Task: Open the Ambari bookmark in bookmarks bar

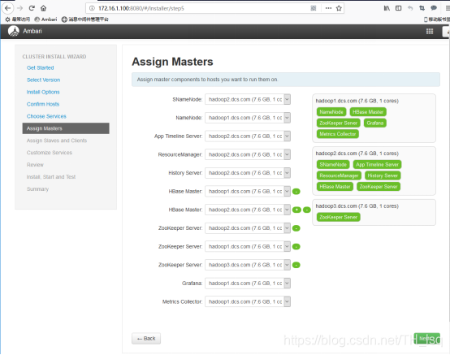Action: click(x=45, y=19)
